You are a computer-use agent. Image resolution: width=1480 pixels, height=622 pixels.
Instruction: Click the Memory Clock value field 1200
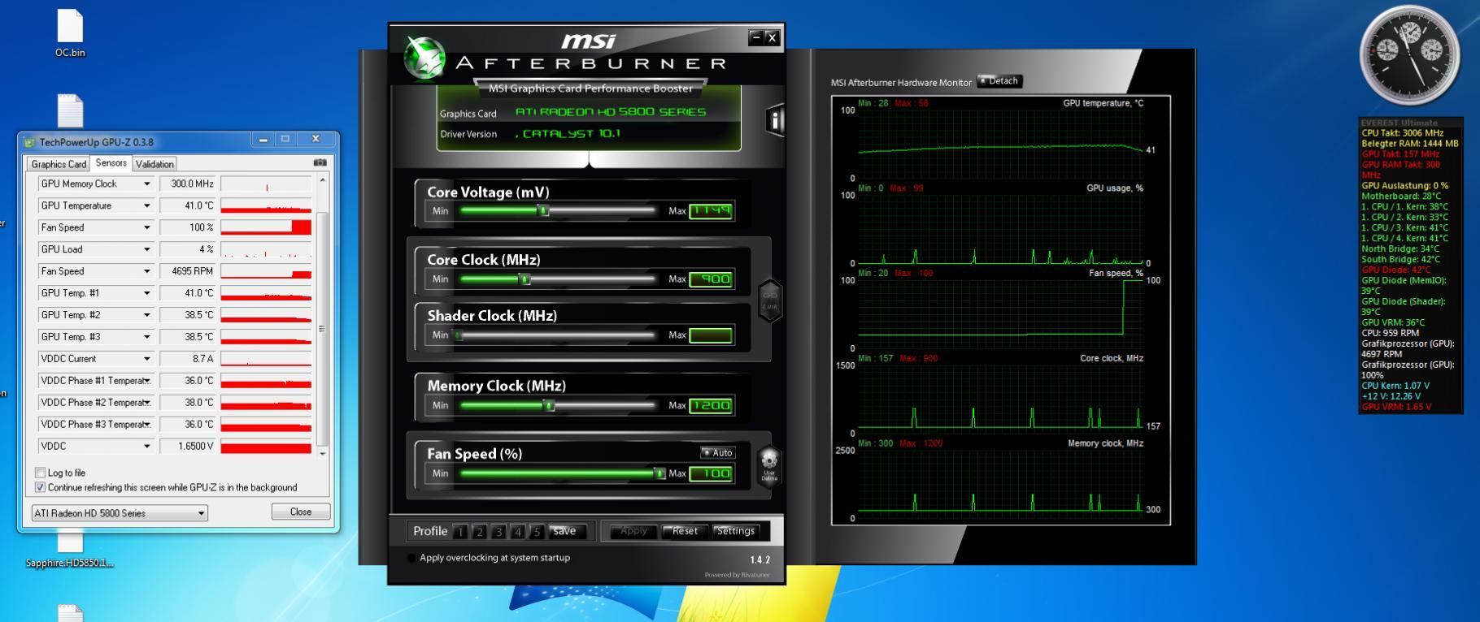pyautogui.click(x=712, y=405)
